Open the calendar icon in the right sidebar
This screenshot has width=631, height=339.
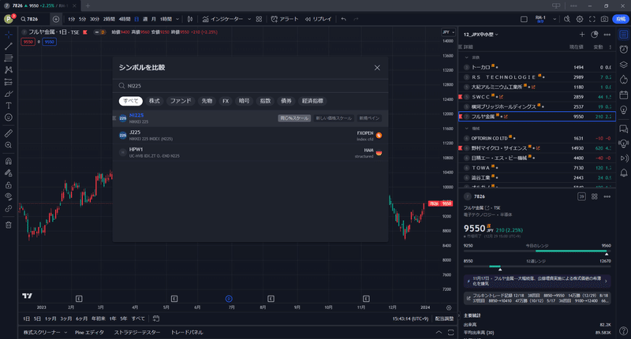tap(624, 95)
